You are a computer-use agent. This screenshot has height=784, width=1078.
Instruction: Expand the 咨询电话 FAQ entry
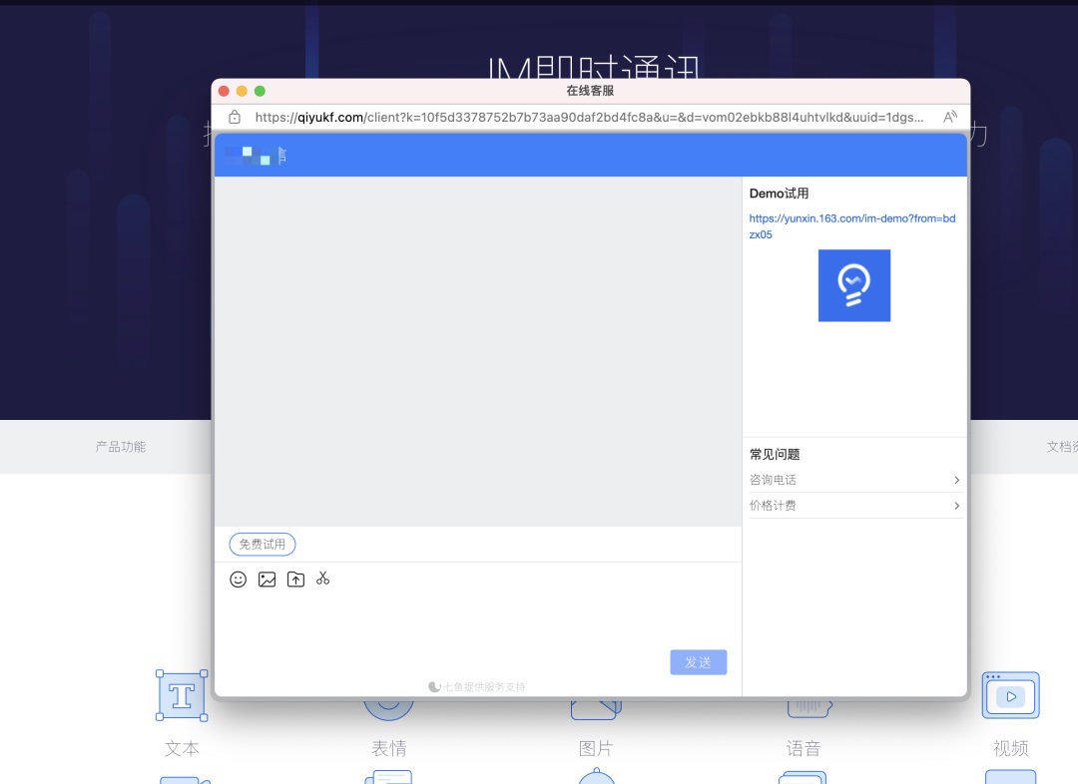coord(854,480)
